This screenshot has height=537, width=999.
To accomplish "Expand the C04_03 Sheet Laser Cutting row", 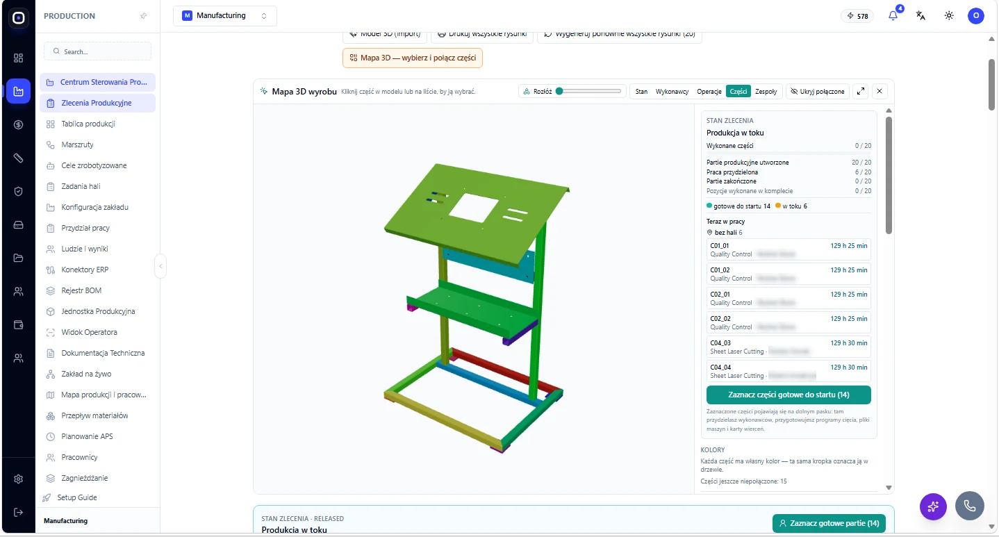I will coord(789,347).
